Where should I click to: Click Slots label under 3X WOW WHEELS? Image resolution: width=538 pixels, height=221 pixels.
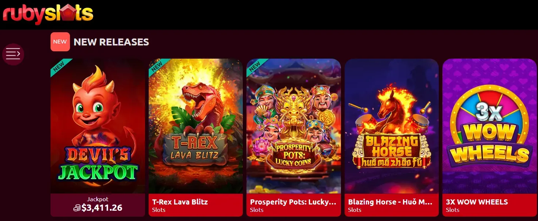point(453,210)
